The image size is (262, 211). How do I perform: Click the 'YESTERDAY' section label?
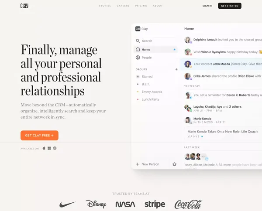pos(192,86)
